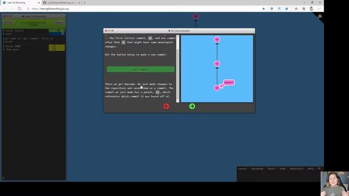The image size is (349, 196).
Task: Click Reset in bottom toolbar
Action: pos(272,169)
